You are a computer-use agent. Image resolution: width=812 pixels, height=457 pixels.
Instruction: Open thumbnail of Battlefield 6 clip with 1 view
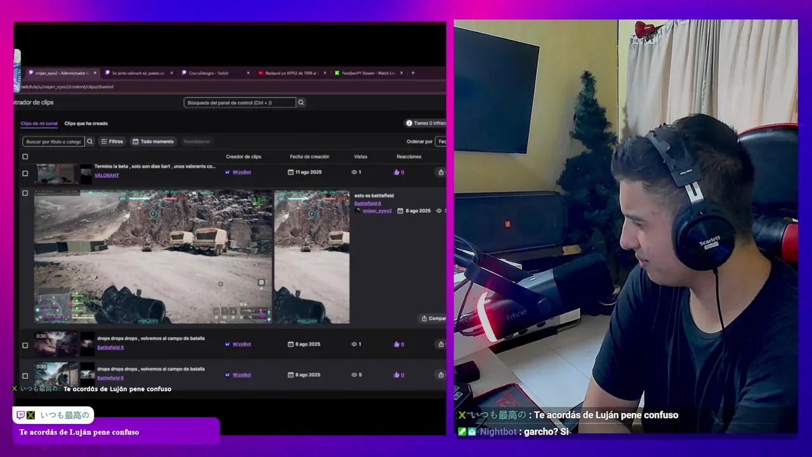[x=56, y=343]
